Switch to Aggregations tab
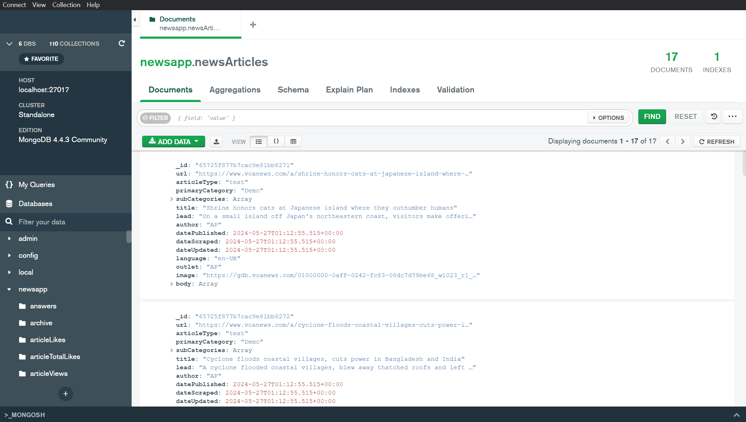This screenshot has height=422, width=746. [x=235, y=90]
